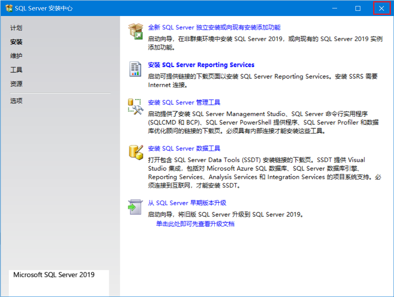The width and height of the screenshot is (394, 297).
Task: Open the 选项 page
Action: (x=16, y=101)
